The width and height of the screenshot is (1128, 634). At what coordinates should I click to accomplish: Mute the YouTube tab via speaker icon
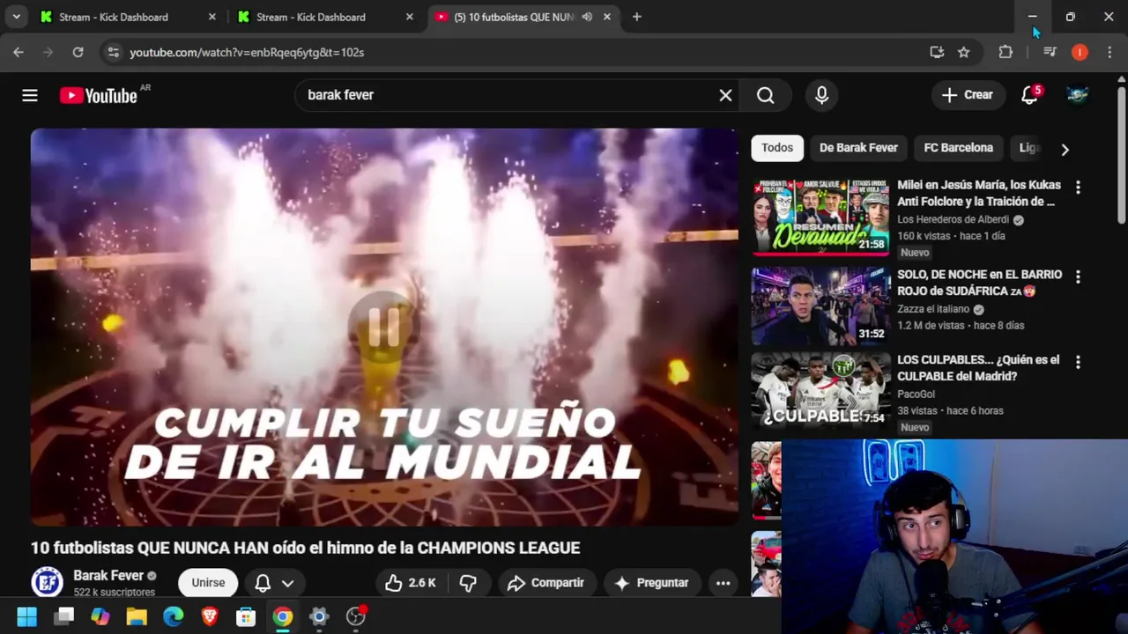pos(587,17)
